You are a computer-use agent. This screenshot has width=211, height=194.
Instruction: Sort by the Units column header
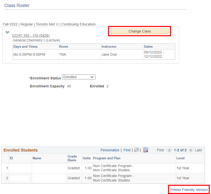click(x=86, y=158)
